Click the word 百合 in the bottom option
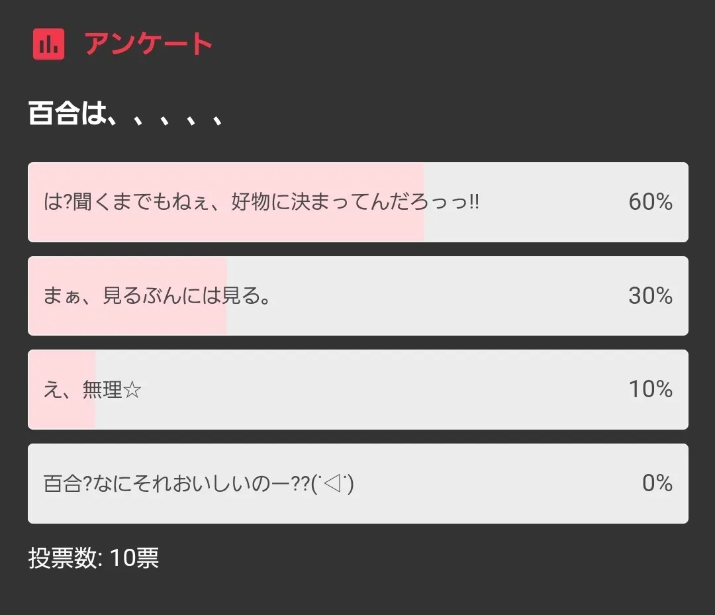This screenshot has width=715, height=615. (63, 484)
